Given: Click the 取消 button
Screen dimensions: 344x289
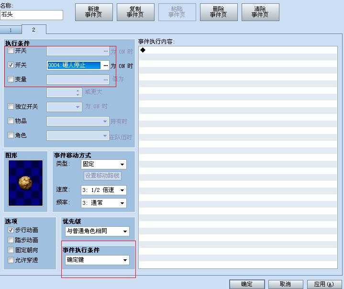Looking at the screenshot, I should pos(286,284).
